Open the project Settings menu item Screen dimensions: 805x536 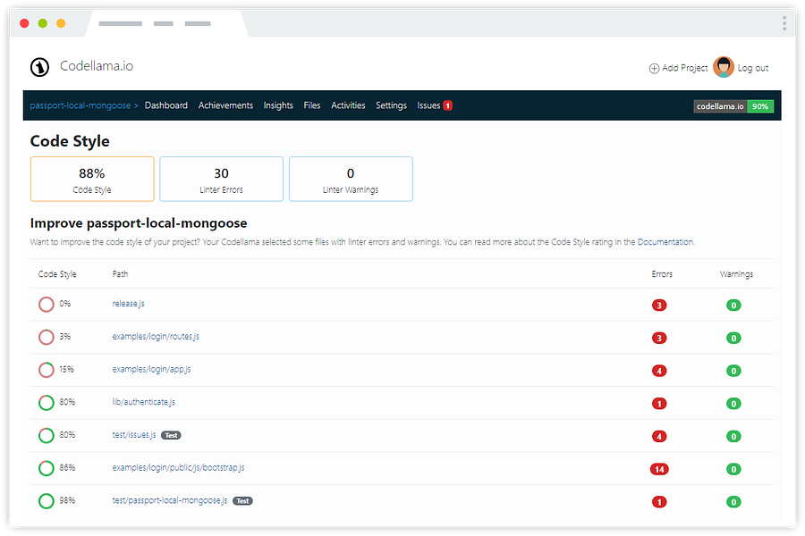(x=391, y=105)
